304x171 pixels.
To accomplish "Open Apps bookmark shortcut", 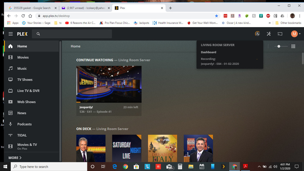I will pos(13,23).
